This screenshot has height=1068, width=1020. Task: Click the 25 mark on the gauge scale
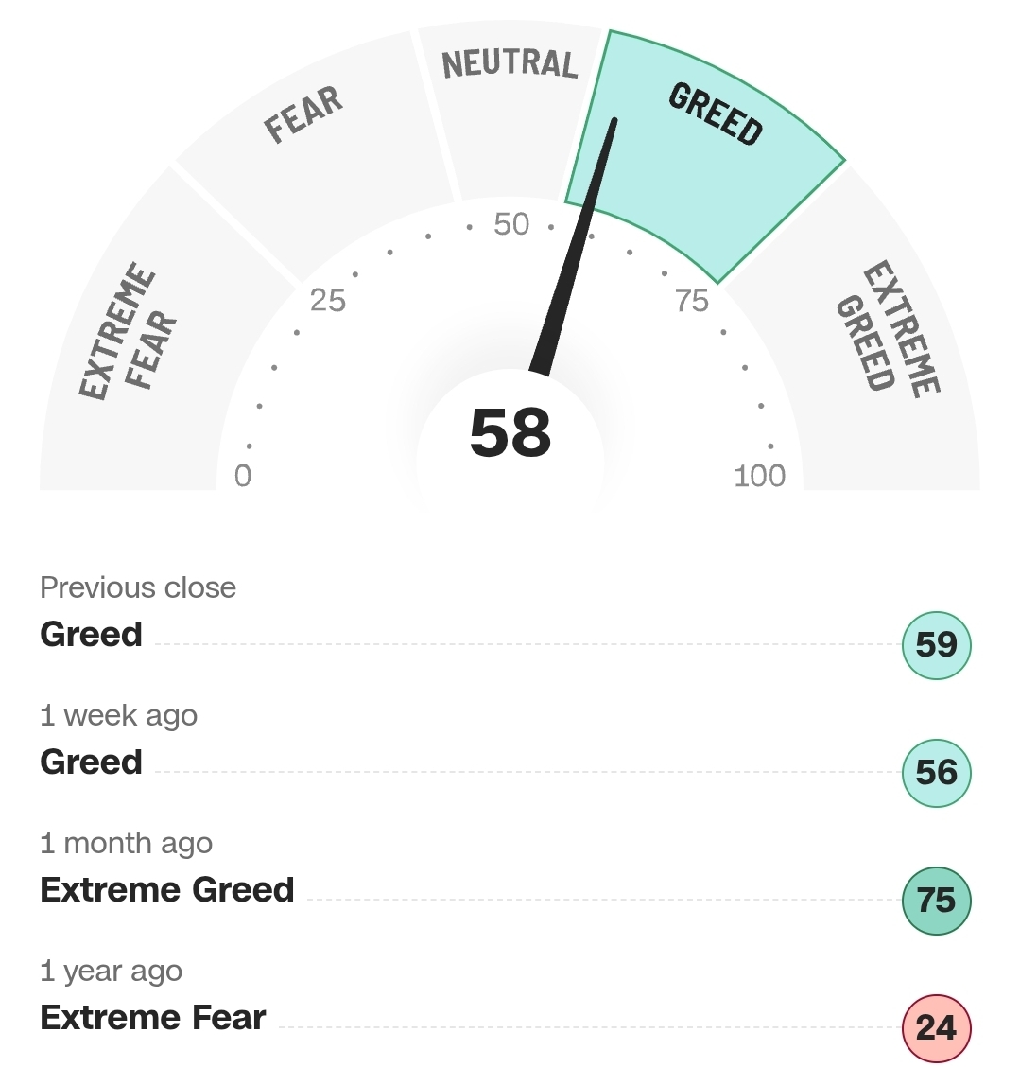pos(328,301)
